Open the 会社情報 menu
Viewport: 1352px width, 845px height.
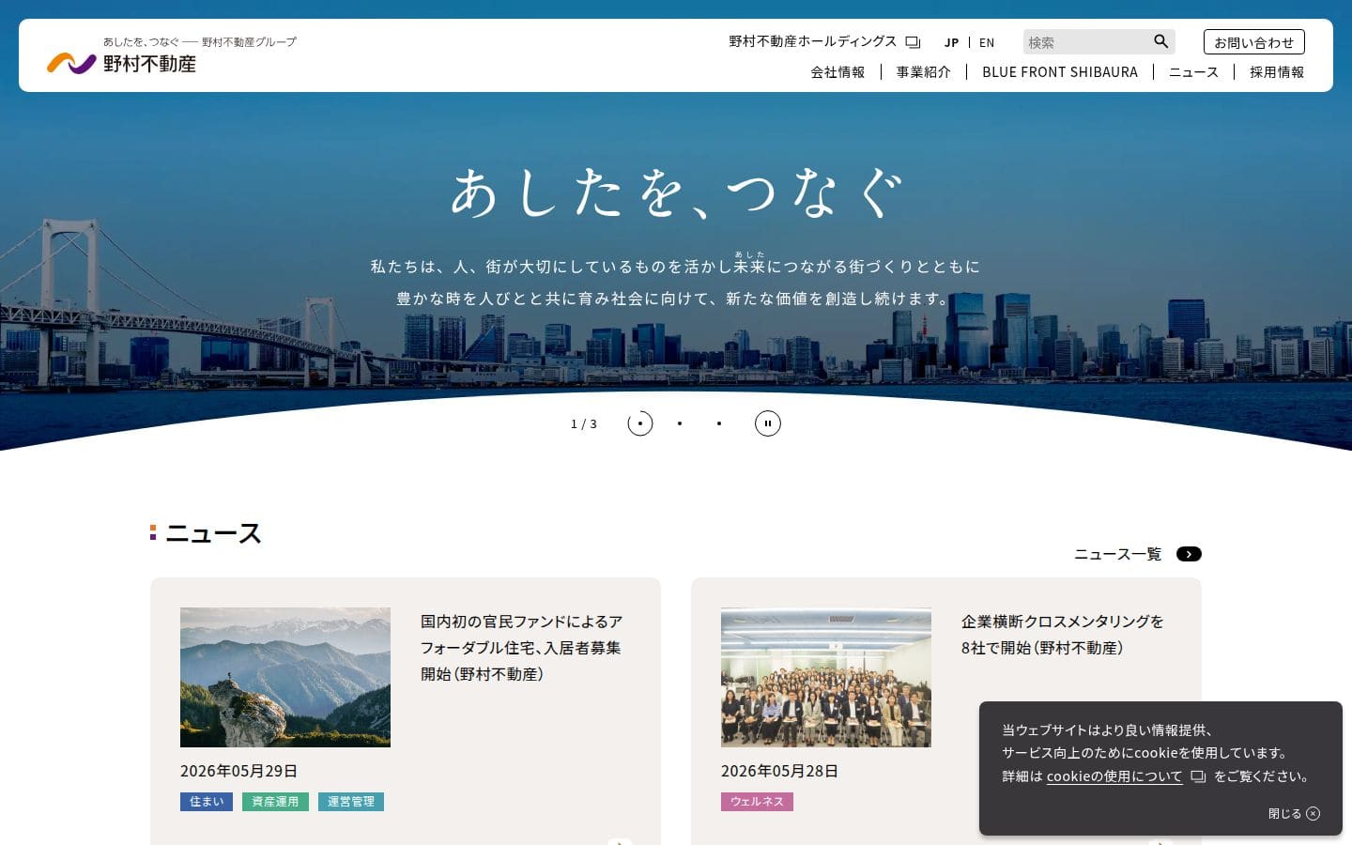pyautogui.click(x=837, y=72)
